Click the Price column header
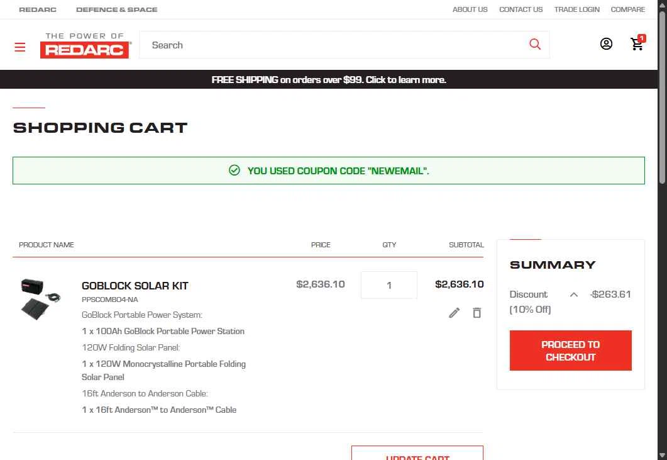The image size is (667, 460). click(321, 245)
